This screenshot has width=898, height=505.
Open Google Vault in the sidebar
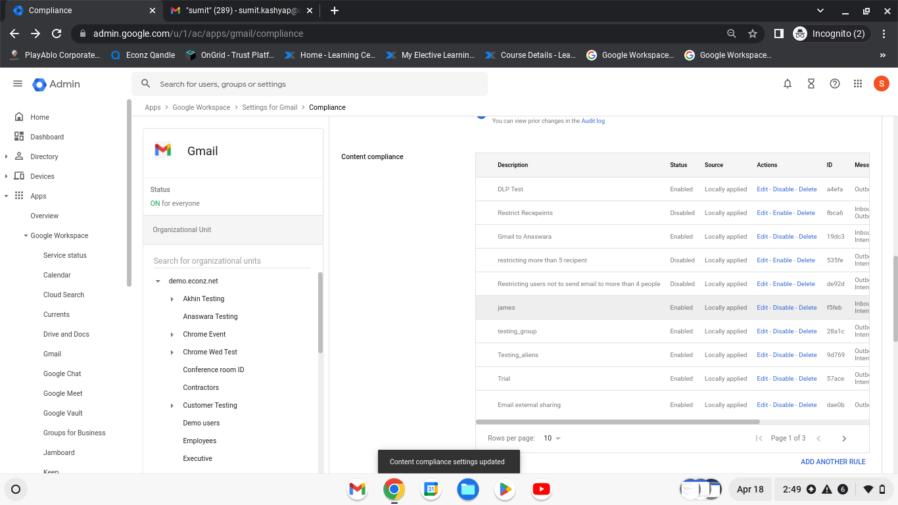coord(63,413)
